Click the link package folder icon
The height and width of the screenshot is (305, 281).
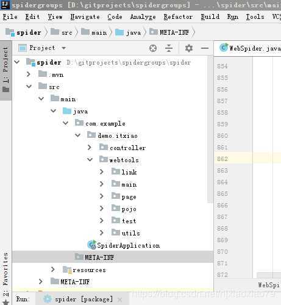(x=116, y=171)
